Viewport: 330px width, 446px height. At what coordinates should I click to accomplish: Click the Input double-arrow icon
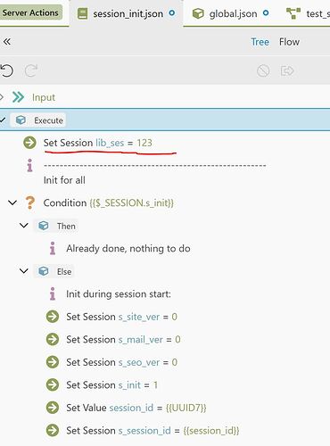pyautogui.click(x=18, y=97)
